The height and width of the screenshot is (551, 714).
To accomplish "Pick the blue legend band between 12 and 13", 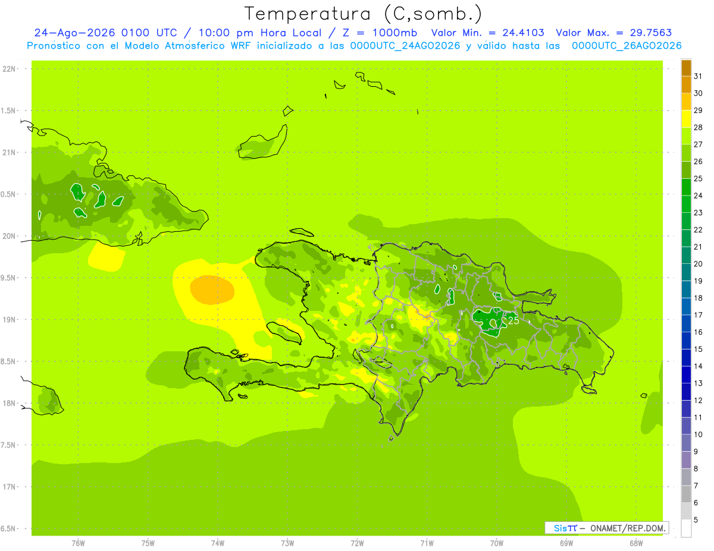I will click(x=686, y=392).
